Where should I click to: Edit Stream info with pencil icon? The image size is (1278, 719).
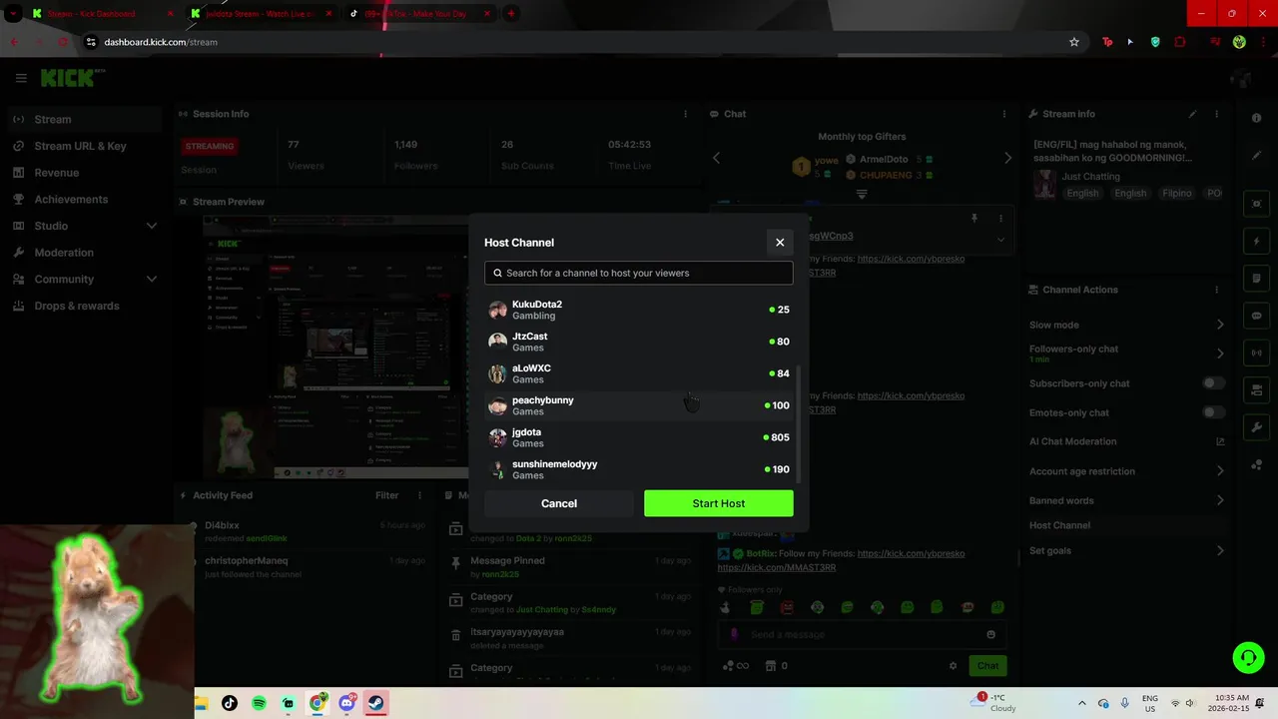pyautogui.click(x=1192, y=114)
